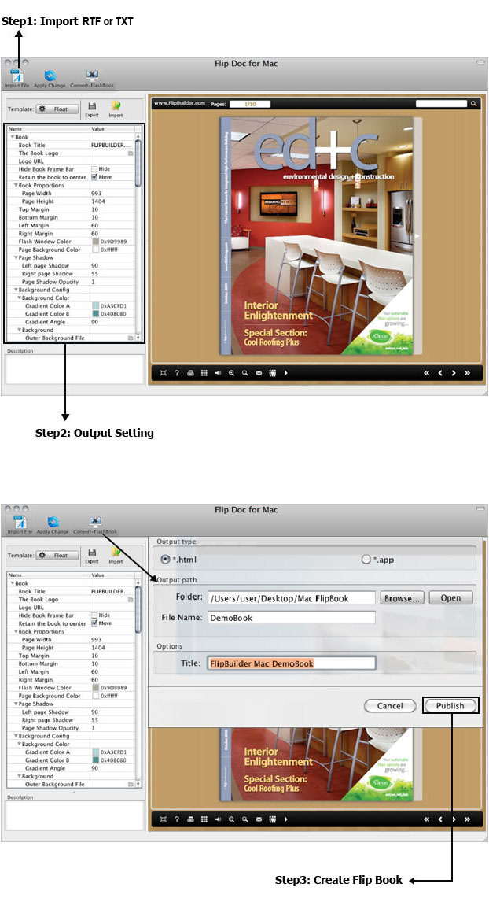Collapse Book group in ed+c cover window
489x913 pixels.
coord(13,137)
